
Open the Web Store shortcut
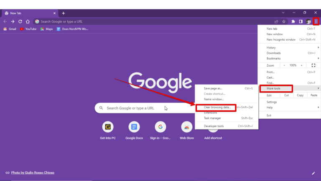[187, 130]
